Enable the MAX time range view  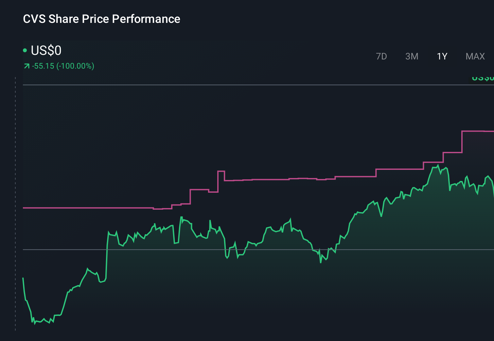[475, 56]
